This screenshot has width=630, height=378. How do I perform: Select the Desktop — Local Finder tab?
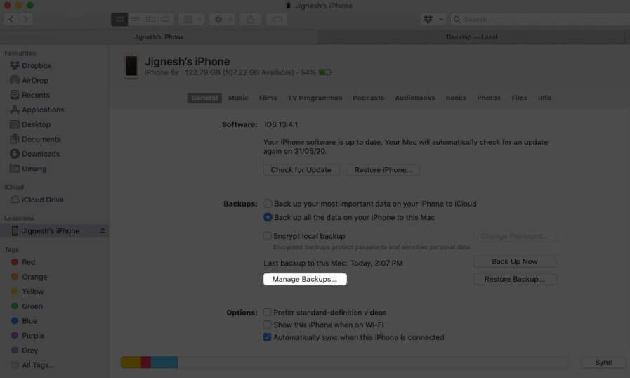[472, 37]
